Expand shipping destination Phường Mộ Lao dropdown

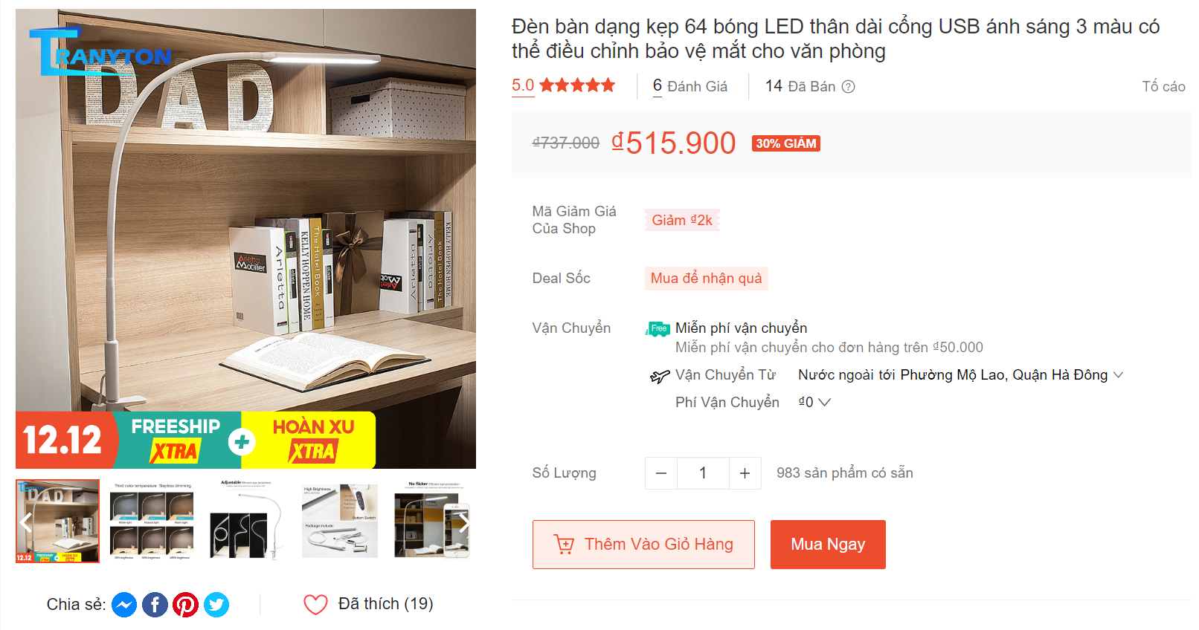(960, 375)
